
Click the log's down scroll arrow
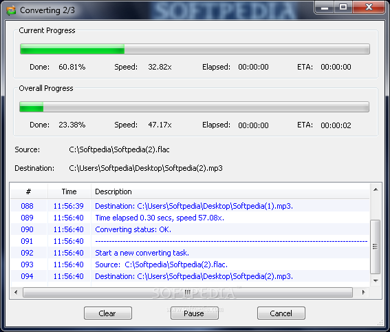coord(376,281)
